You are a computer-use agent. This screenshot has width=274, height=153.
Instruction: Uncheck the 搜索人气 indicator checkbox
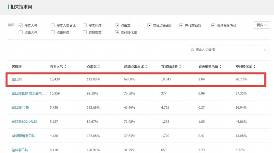[x=21, y=25]
